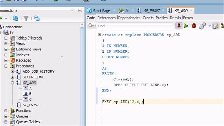Expand the Tables (Filtered) node
The height and width of the screenshot is (126, 224).
pos(6,38)
